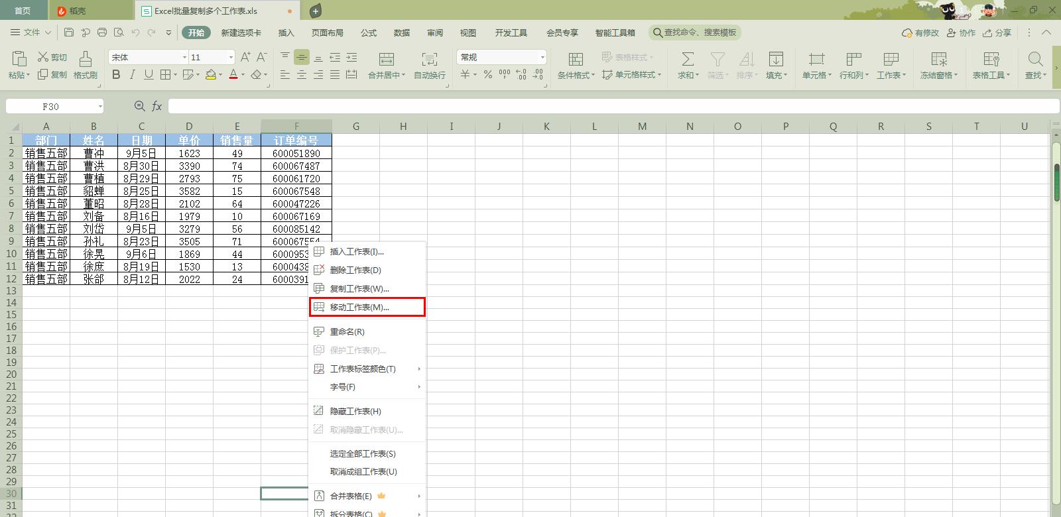Open the Freeze Panes (冻结窗格) dropdown
Screen dimensions: 1061x517
(x=938, y=65)
